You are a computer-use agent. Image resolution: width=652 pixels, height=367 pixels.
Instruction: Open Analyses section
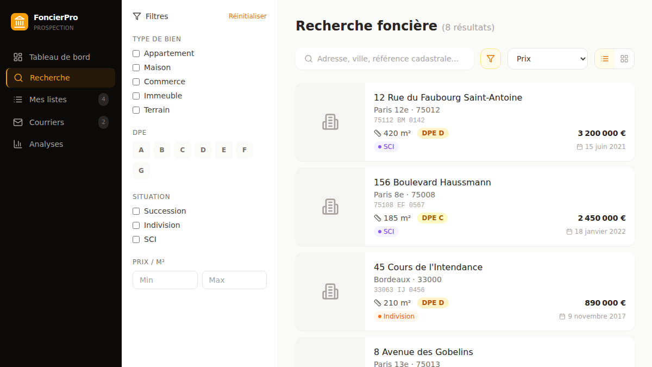[x=60, y=144]
